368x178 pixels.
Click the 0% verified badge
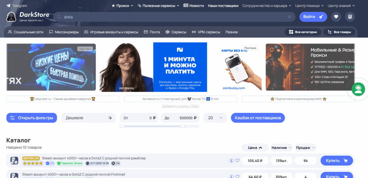click(50, 163)
